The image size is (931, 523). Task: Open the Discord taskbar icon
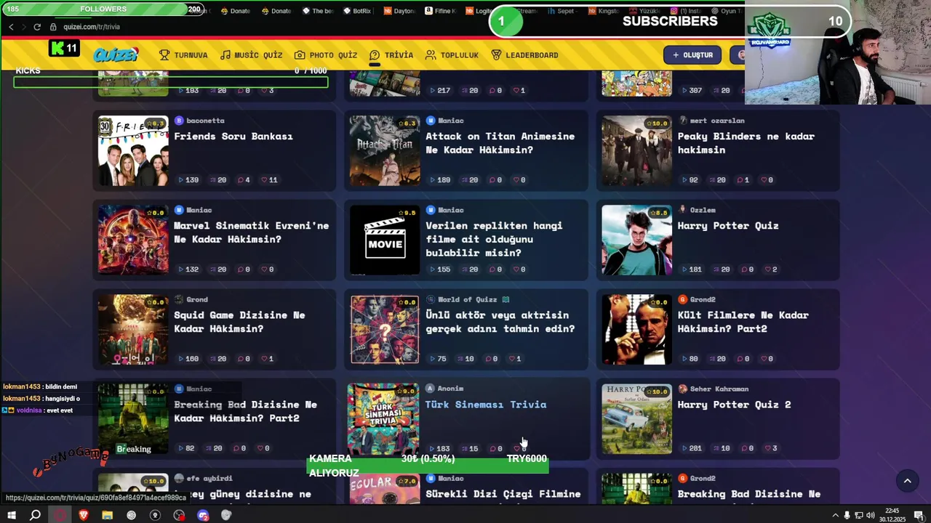click(x=203, y=515)
